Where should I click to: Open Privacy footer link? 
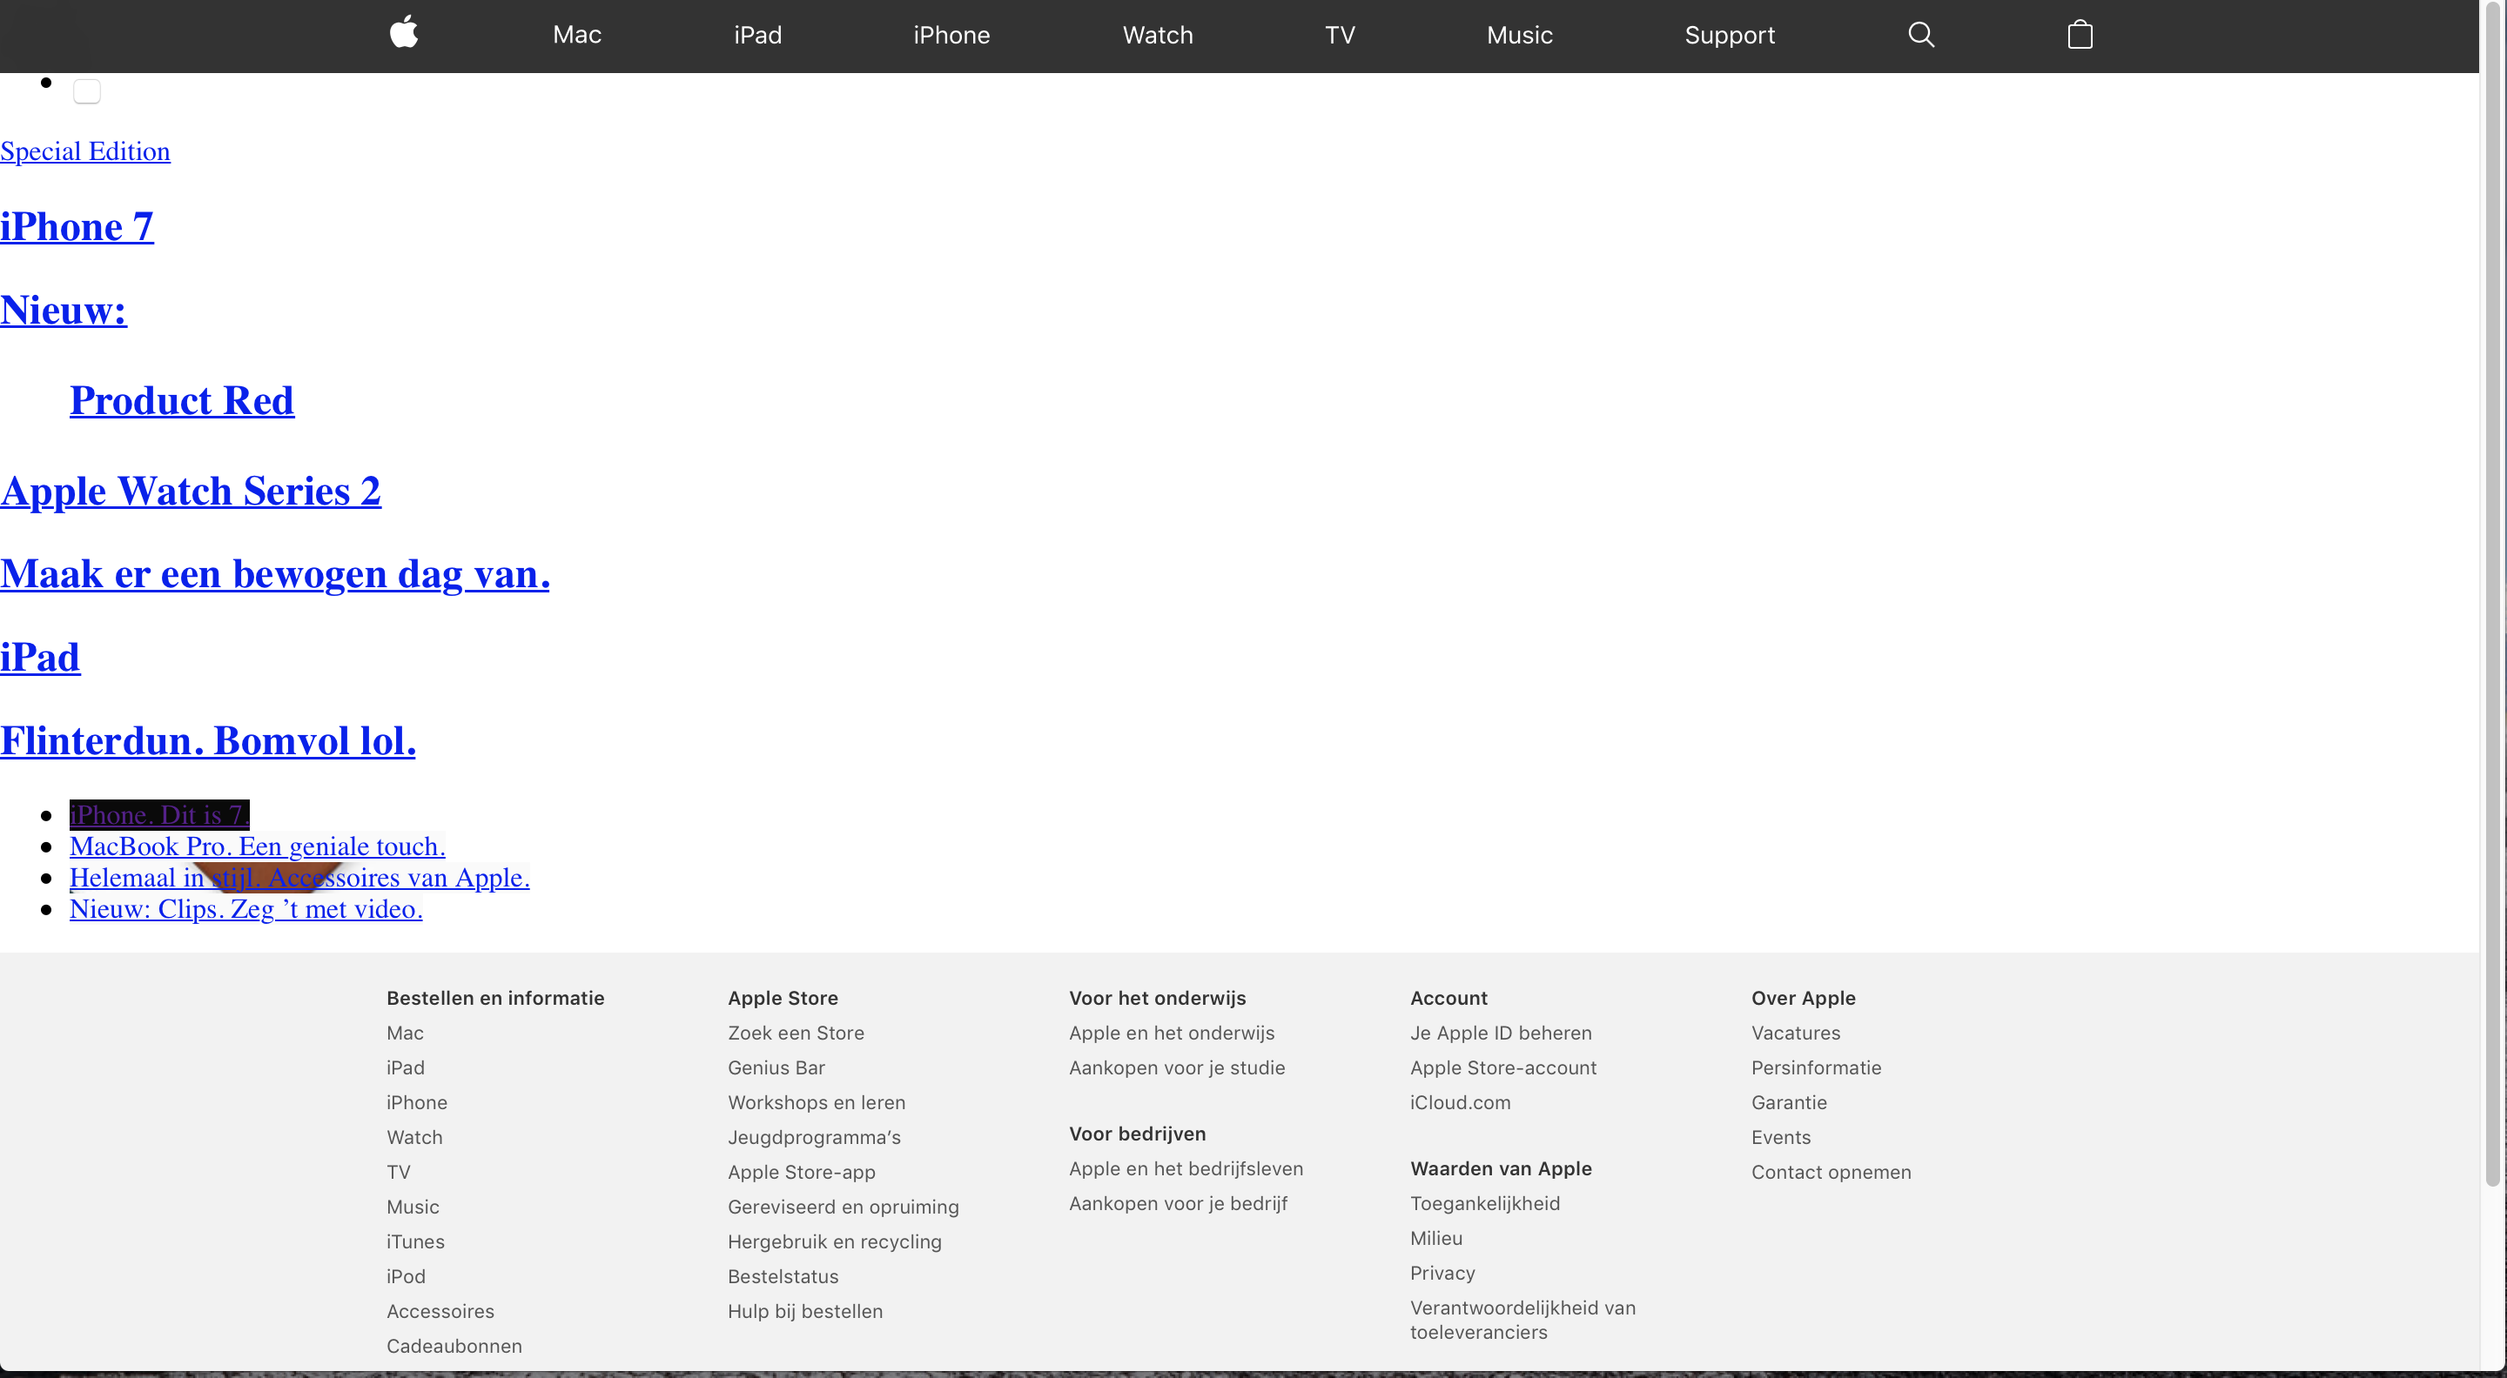pos(1443,1274)
